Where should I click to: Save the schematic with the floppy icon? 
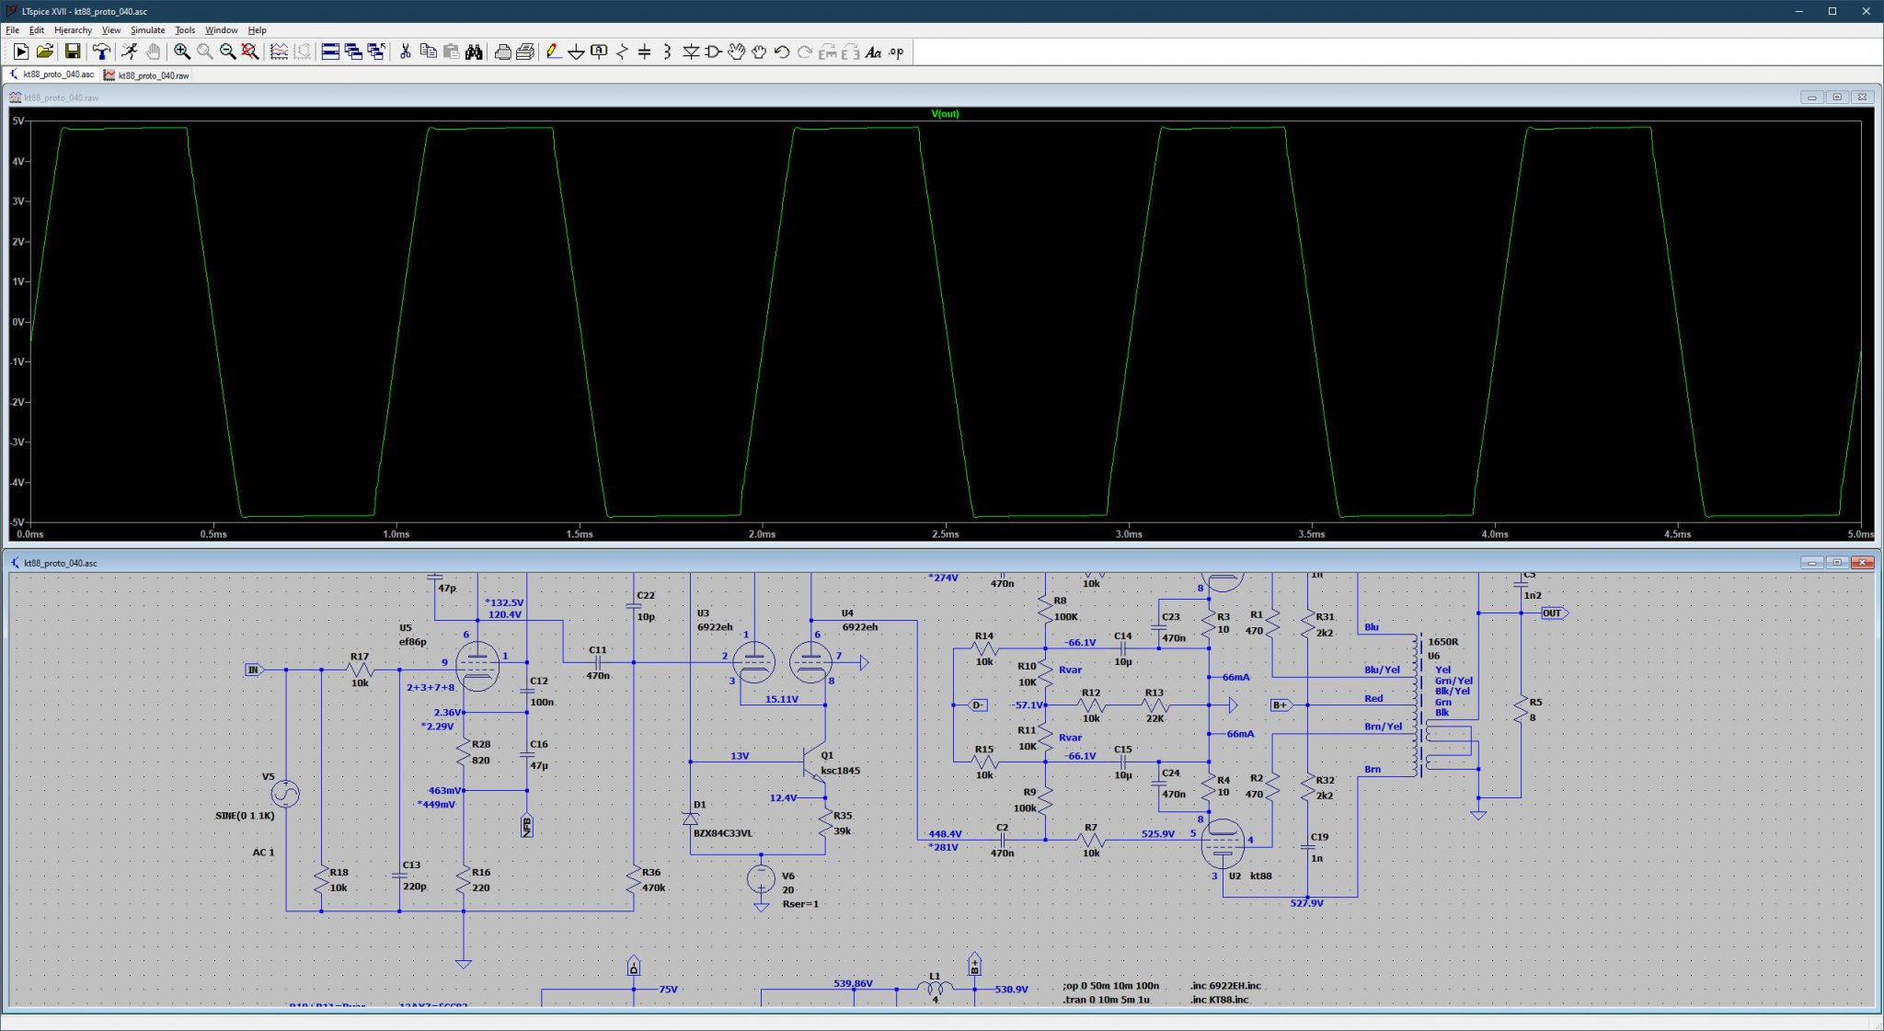(72, 52)
